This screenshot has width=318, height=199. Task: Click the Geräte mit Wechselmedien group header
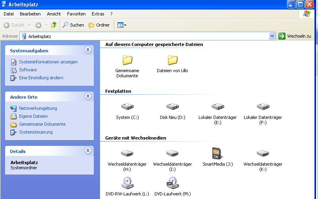point(136,138)
